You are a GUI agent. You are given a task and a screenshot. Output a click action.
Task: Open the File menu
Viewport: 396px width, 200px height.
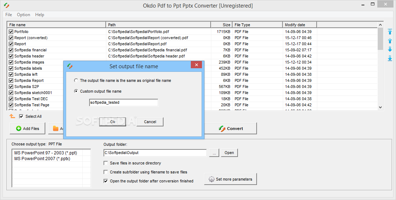(x=9, y=15)
